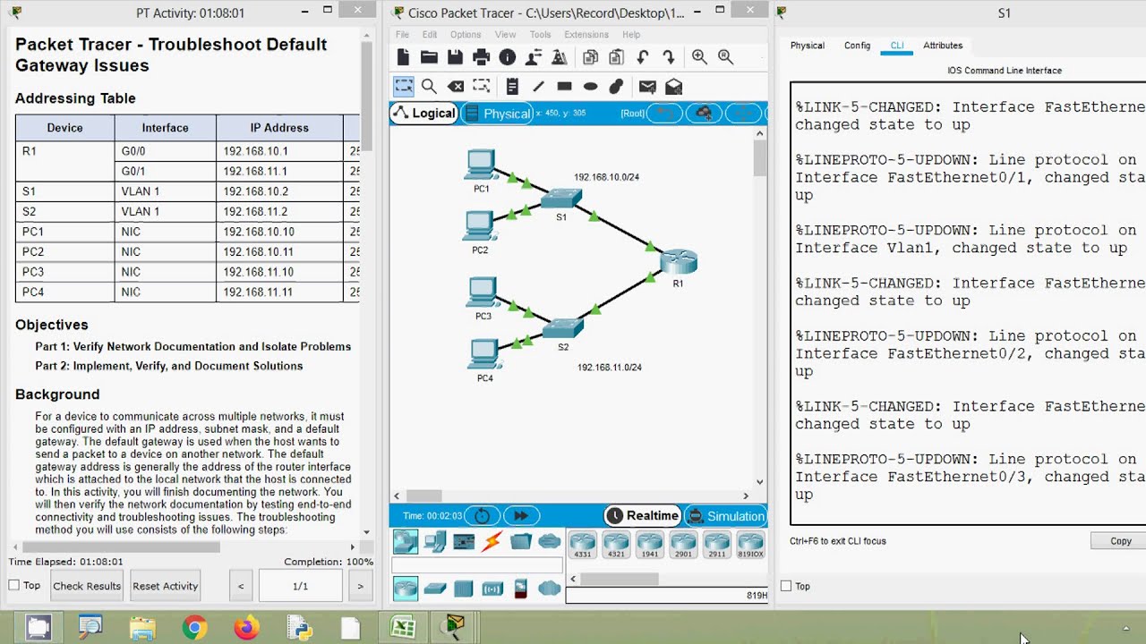Launch the Activity Wizard icon
The height and width of the screenshot is (644, 1146).
pyautogui.click(x=560, y=57)
